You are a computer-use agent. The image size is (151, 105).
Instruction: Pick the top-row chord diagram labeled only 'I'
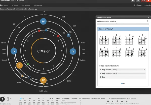pos(104,40)
